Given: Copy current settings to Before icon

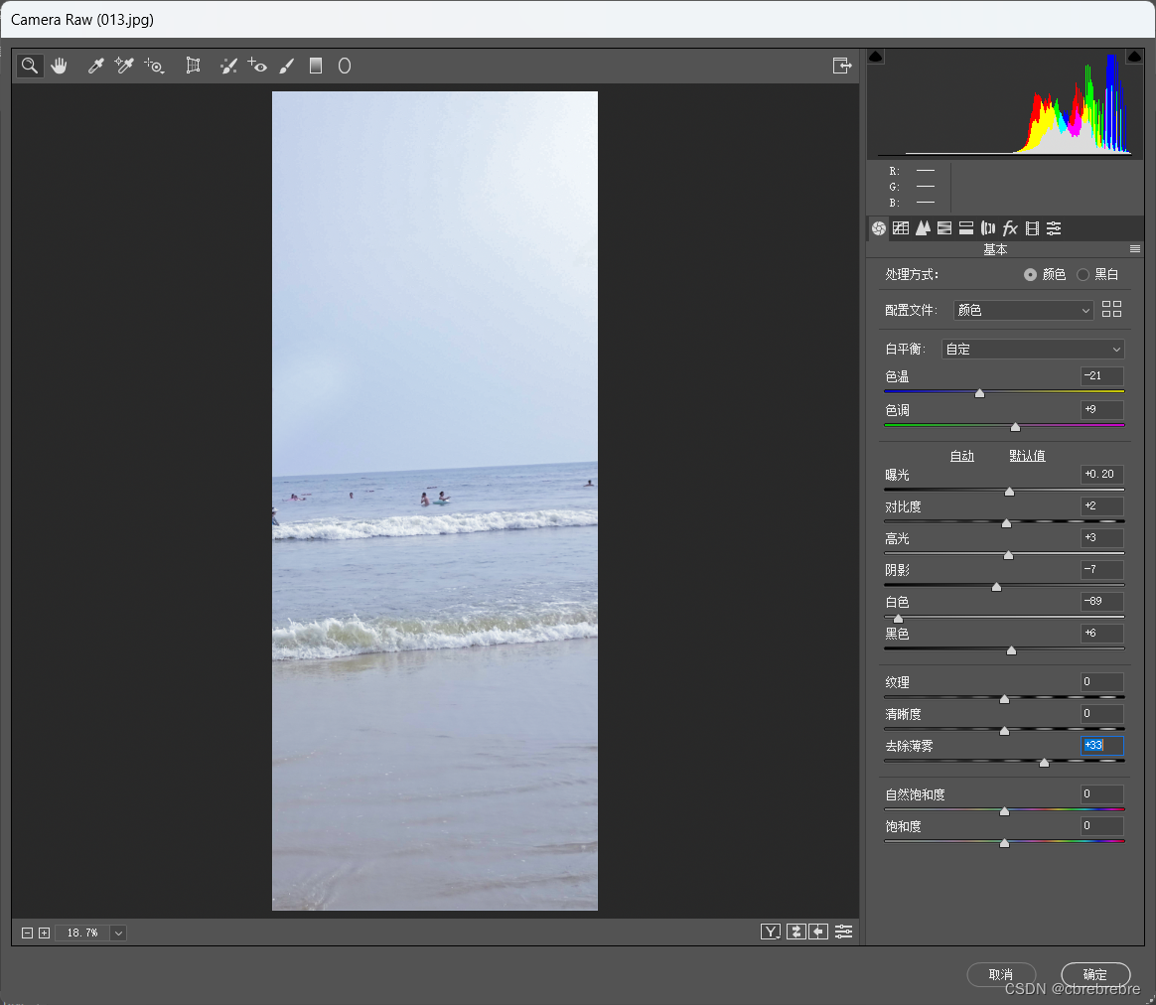Looking at the screenshot, I should [819, 932].
